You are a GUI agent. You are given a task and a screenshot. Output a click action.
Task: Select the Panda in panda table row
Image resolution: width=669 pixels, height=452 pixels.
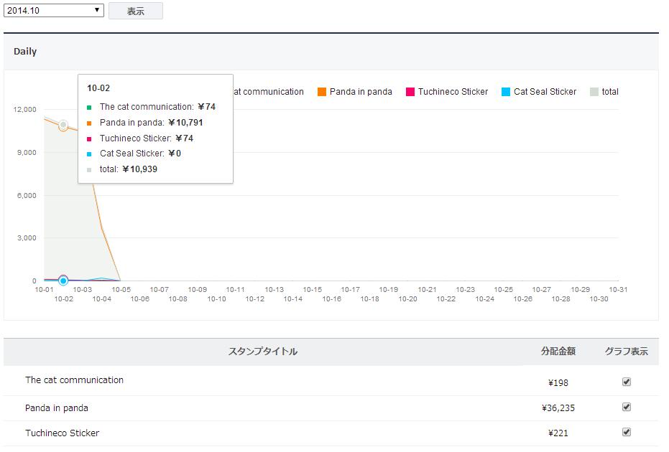[331, 408]
